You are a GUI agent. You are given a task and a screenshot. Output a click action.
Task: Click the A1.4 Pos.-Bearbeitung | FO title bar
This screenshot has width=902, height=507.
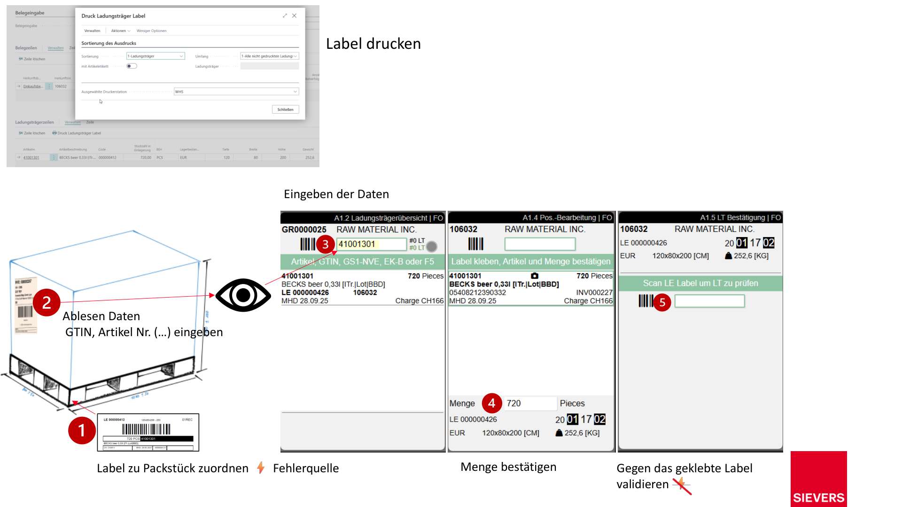point(531,218)
